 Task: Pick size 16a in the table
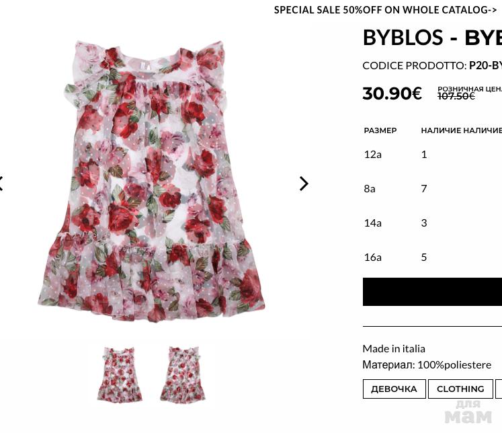pos(373,257)
